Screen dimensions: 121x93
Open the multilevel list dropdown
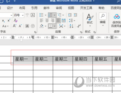tap(63, 15)
